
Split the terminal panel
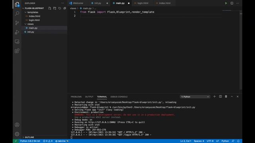tap(220, 97)
